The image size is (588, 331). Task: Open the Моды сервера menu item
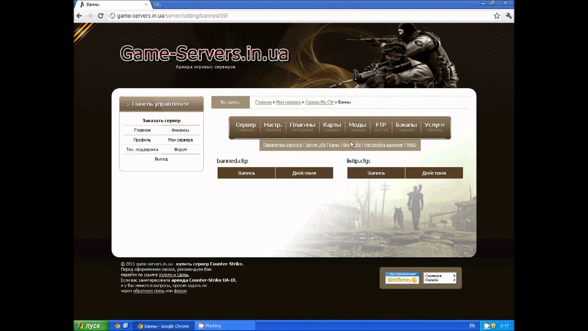(357, 127)
